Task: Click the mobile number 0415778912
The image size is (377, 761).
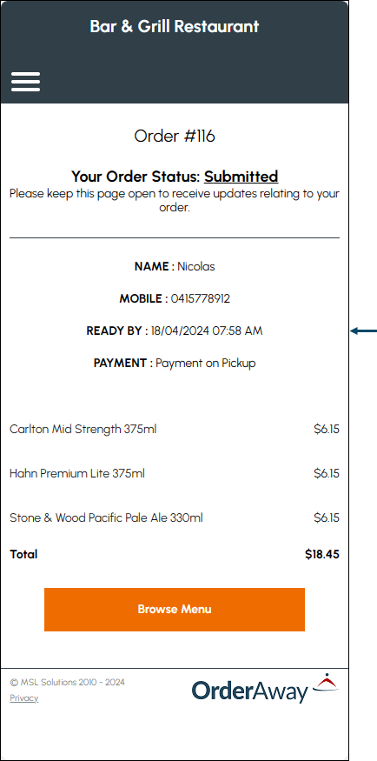Action: (201, 298)
